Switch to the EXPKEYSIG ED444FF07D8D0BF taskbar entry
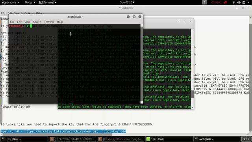Screen dimensions: 252x142 72,139
